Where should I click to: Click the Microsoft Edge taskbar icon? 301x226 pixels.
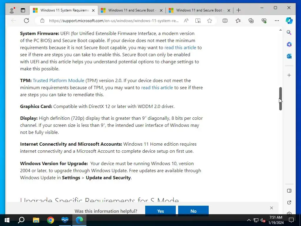[x=79, y=220]
